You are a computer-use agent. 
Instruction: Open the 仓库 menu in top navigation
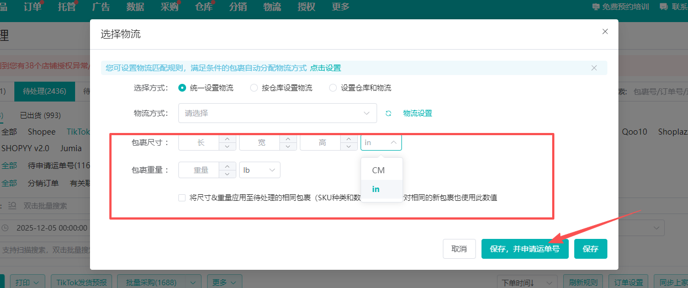pyautogui.click(x=203, y=7)
